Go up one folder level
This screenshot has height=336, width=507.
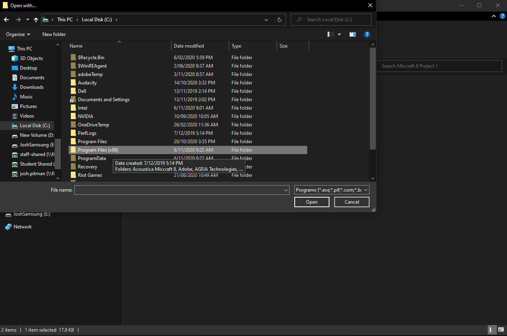[36, 20]
